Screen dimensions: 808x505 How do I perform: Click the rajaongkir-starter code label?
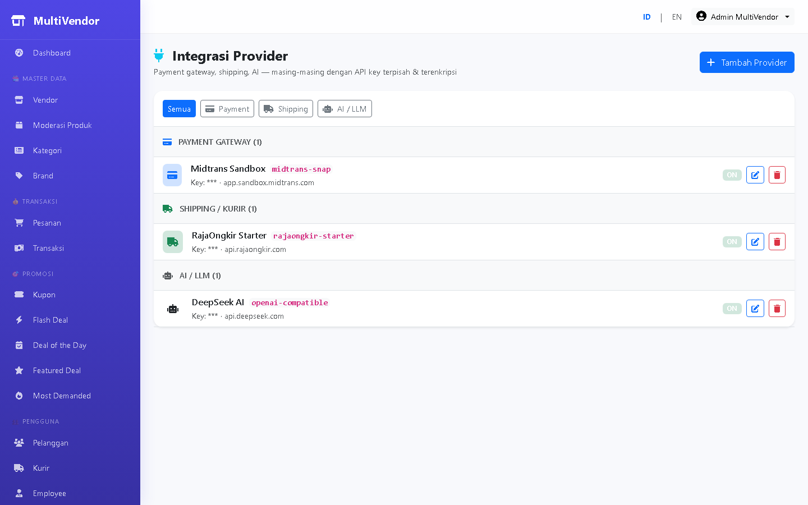tap(314, 236)
